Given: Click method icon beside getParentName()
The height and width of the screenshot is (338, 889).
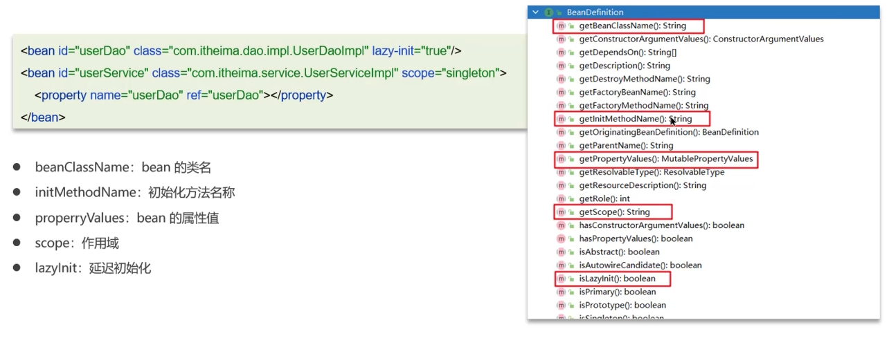Looking at the screenshot, I should click(562, 145).
